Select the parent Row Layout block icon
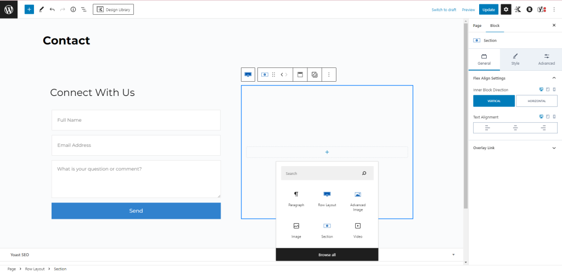Screen dimensions: 562x272 pyautogui.click(x=248, y=75)
